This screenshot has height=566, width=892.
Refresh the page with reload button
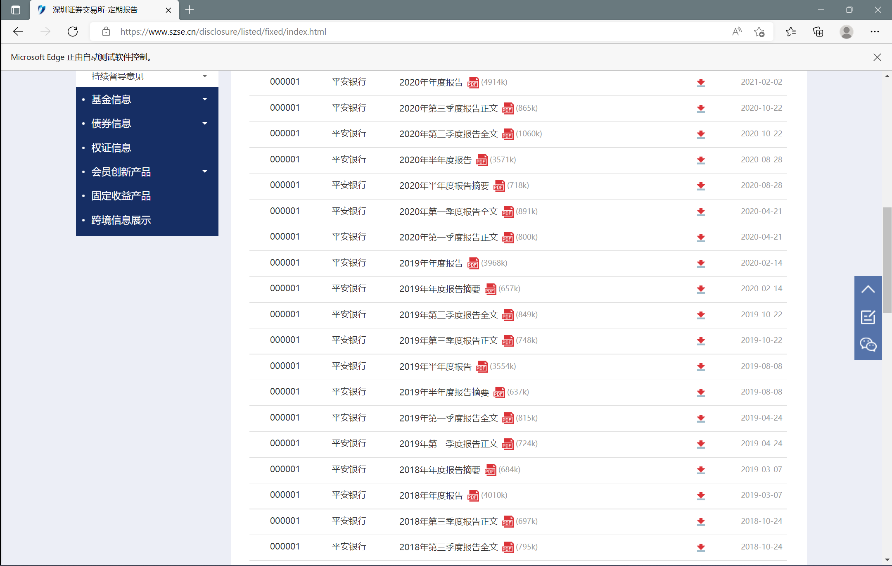click(73, 32)
